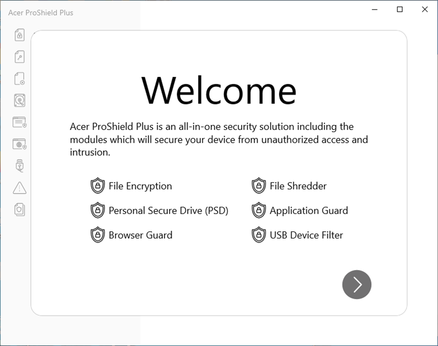Click the shield icon beside Application Guard
Viewport: 438px width, 346px height.
pos(258,211)
